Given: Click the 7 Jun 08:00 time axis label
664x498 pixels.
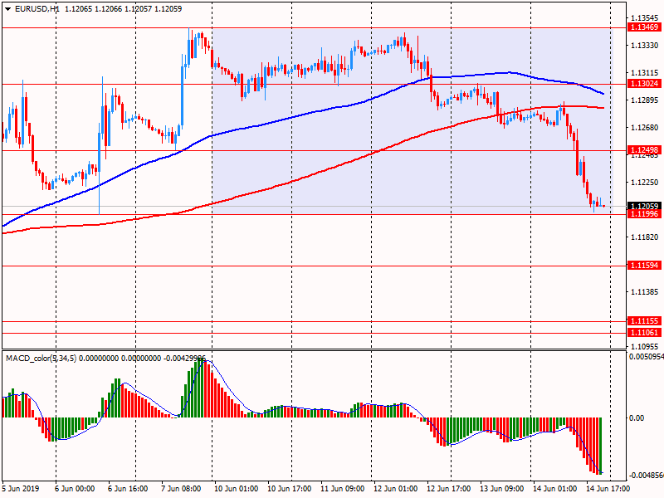Looking at the screenshot, I should click(181, 489).
